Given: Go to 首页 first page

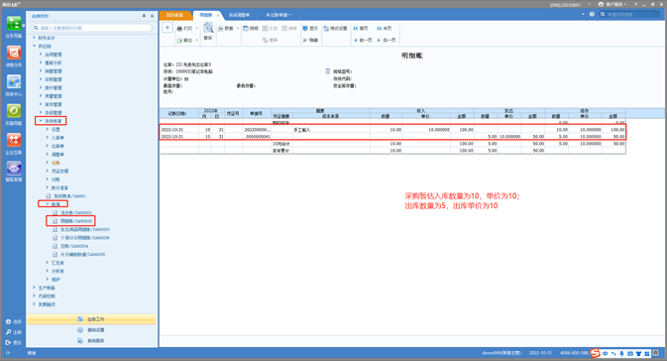Looking at the screenshot, I should coord(361,28).
